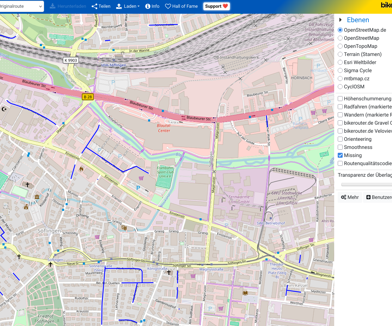
Task: Open Hall of Fame
Action: point(181,6)
